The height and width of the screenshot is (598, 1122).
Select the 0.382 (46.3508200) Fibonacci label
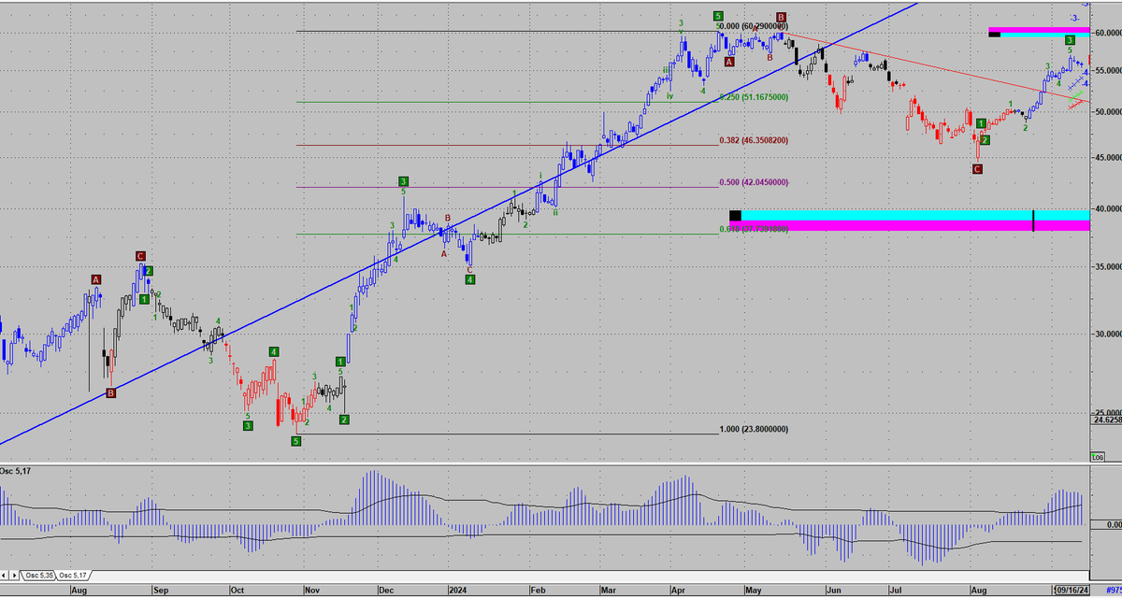(x=755, y=141)
